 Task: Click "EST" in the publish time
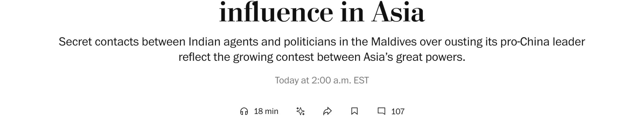pos(361,80)
